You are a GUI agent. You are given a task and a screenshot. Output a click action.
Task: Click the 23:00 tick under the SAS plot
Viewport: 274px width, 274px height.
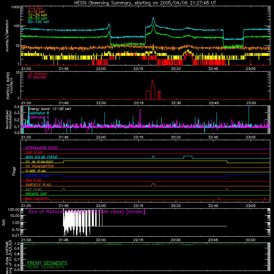point(251,240)
